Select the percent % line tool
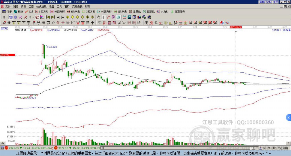The height and width of the screenshot is (156, 291). (156, 23)
